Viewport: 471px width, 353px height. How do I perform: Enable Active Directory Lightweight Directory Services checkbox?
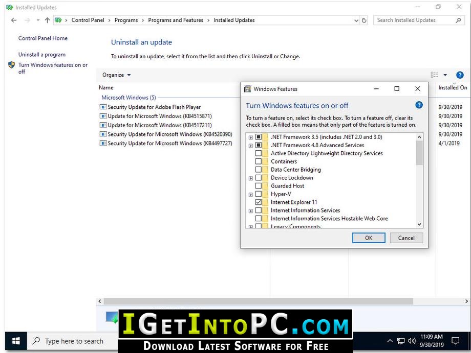(x=259, y=153)
